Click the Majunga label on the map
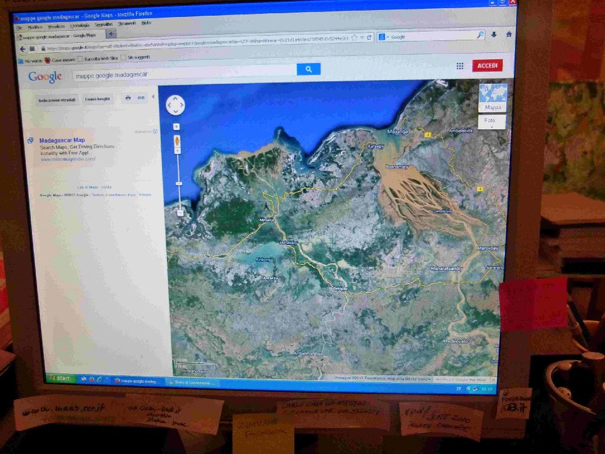 coord(398,132)
